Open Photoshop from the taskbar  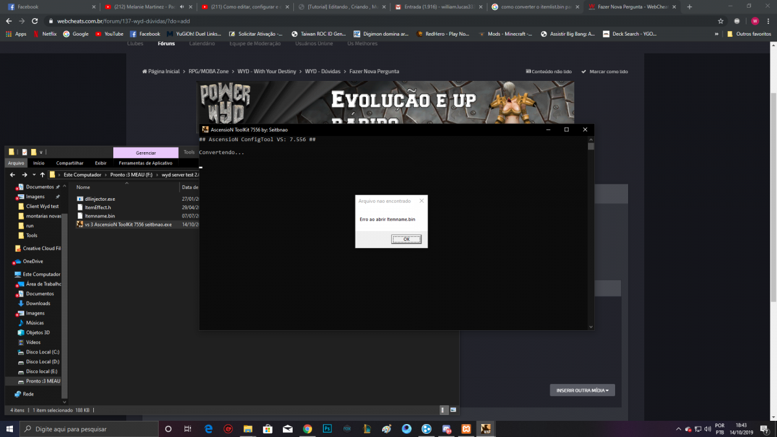click(x=327, y=429)
